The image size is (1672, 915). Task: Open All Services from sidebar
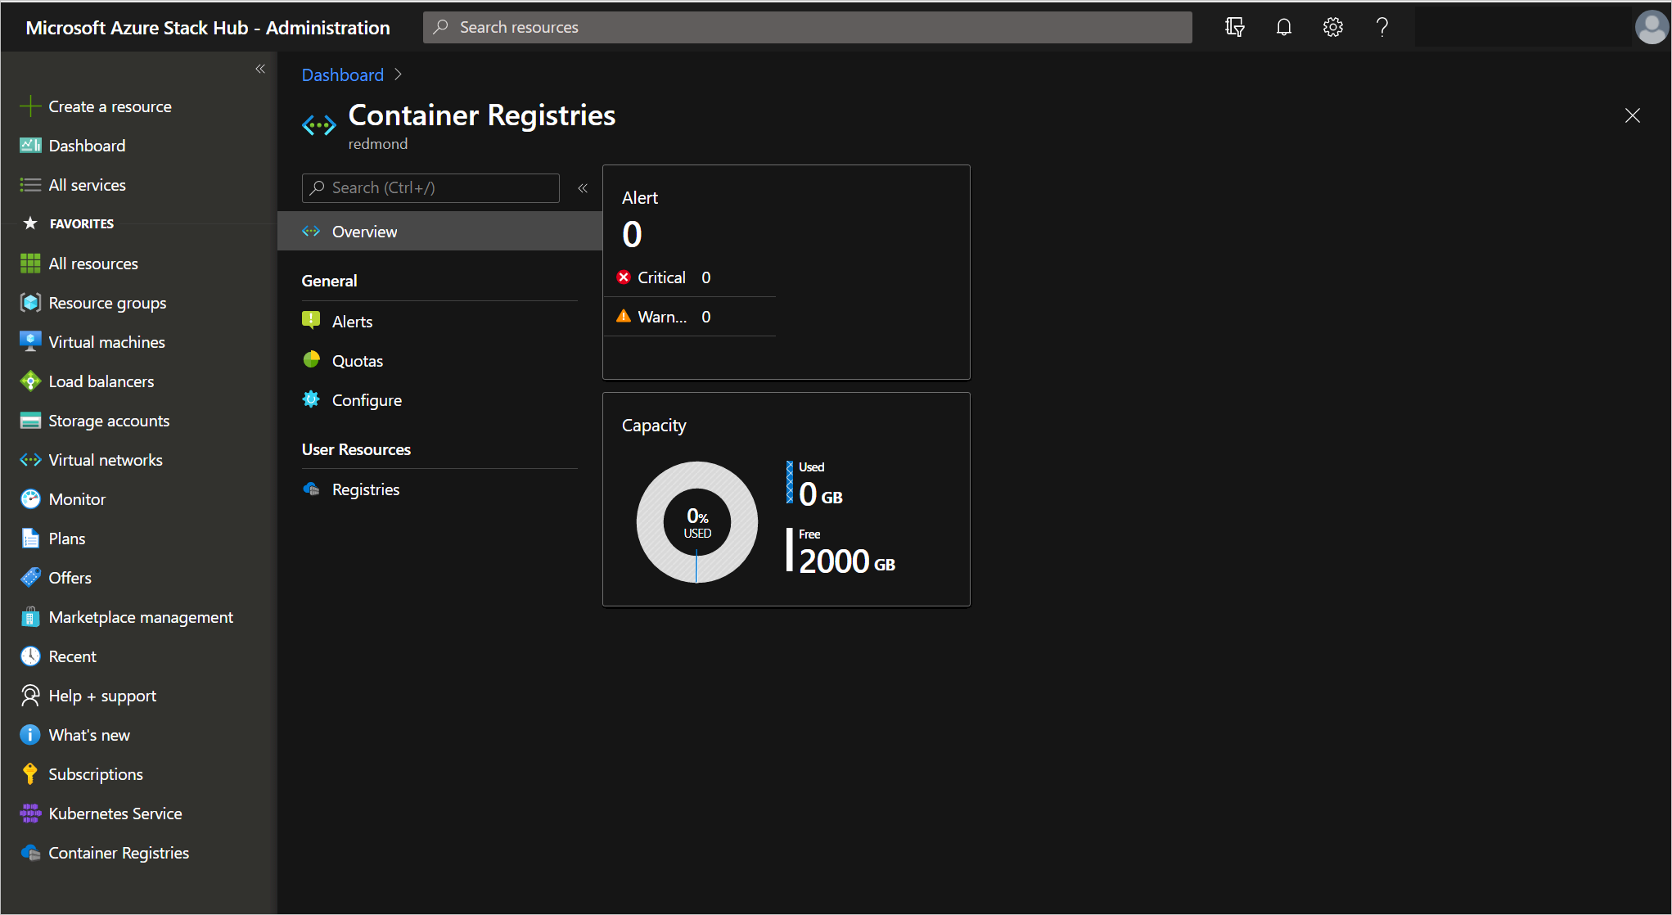[87, 183]
